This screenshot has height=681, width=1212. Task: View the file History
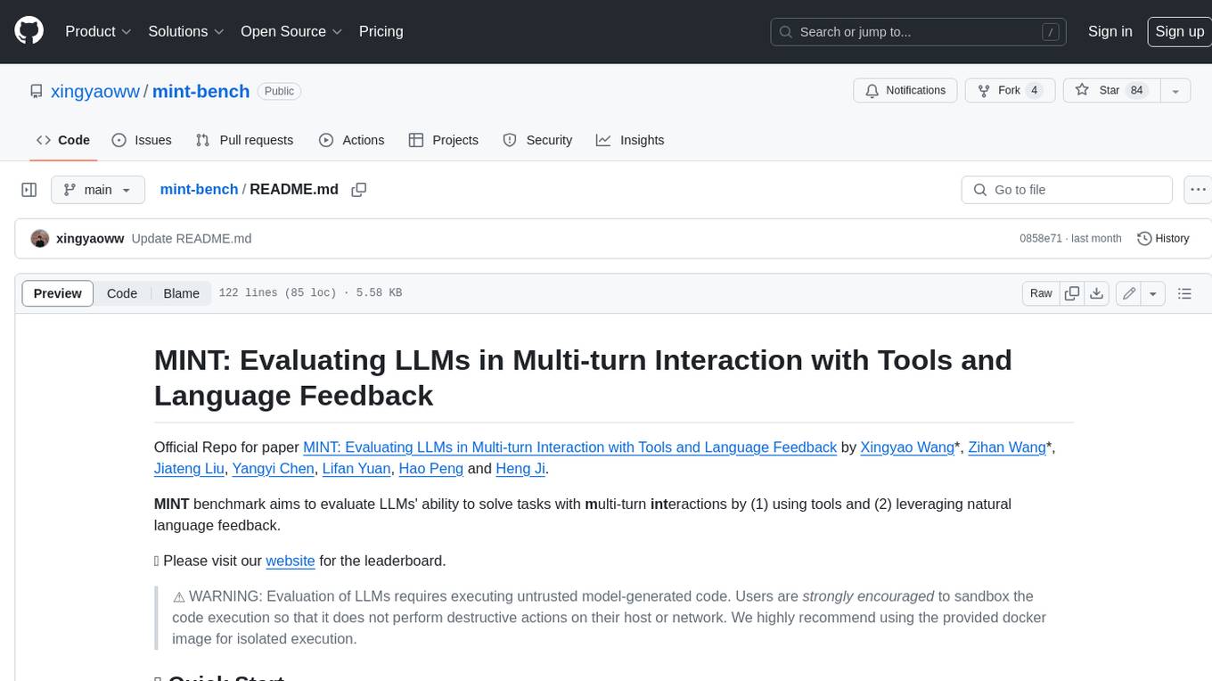pos(1164,238)
